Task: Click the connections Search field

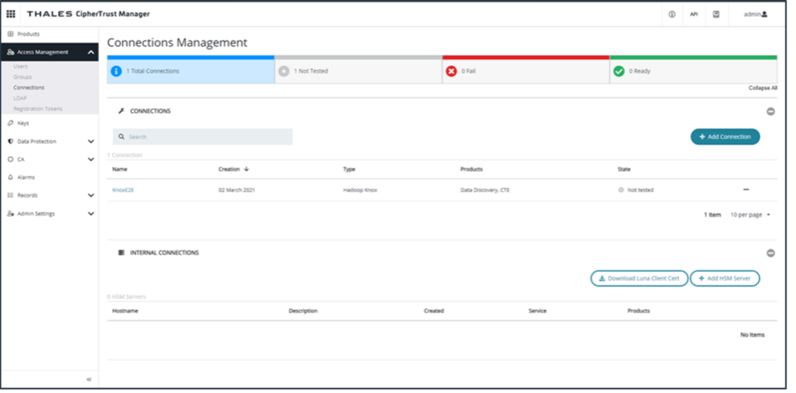Action: tap(202, 137)
